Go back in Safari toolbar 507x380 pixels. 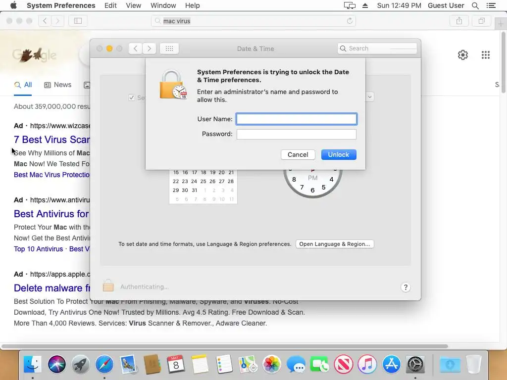pos(45,21)
